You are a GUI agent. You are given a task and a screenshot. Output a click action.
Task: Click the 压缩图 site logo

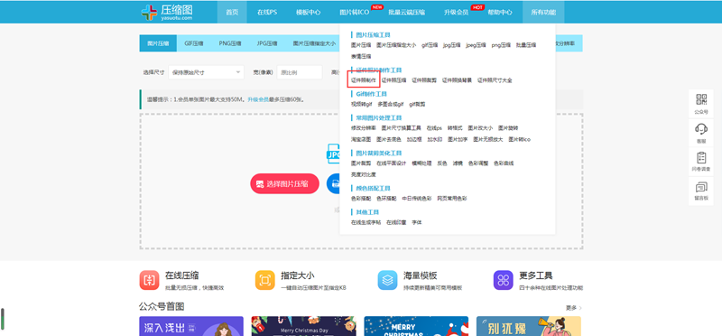(167, 12)
